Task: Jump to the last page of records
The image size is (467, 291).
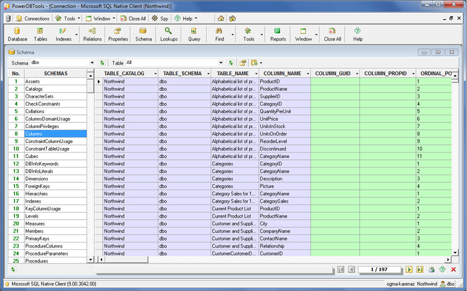Action: coord(420,269)
